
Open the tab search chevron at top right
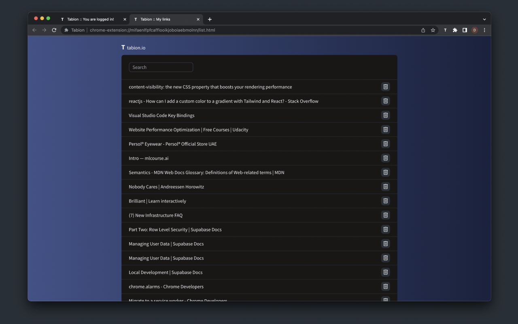tap(484, 19)
